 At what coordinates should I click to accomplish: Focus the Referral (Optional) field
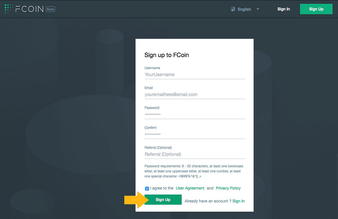[x=195, y=154]
